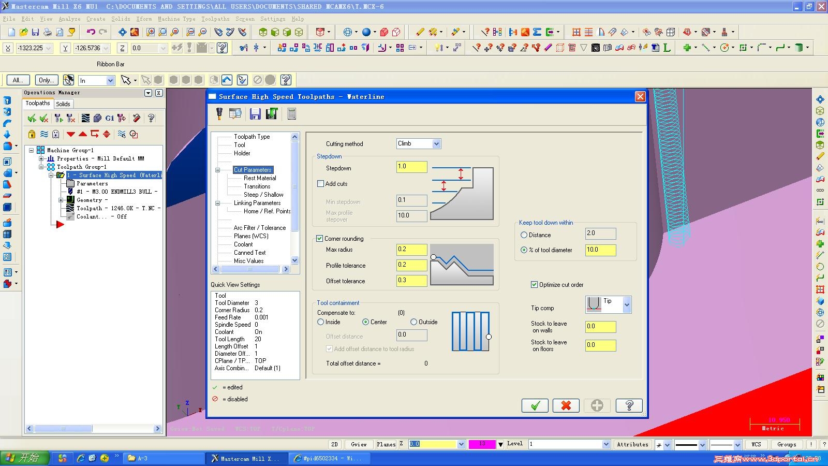Screen dimensions: 828x466
Task: Expand the Properties - Mill Default MM node
Action: coord(41,158)
